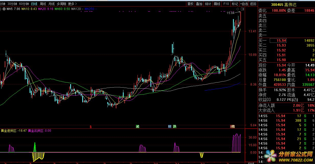This screenshot has height=164, width=315.
Task: Add stock via +自选 button
Action: pyautogui.click(x=244, y=4)
